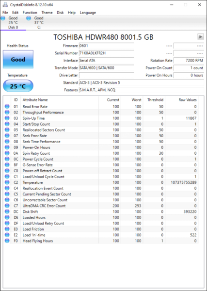The width and height of the screenshot is (207, 291).
Task: Open the Theme menu
Action: pos(47,13)
